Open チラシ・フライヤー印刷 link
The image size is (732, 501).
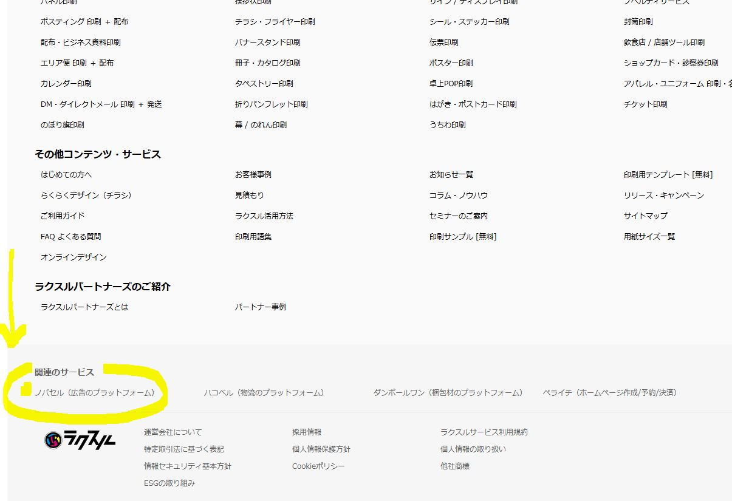point(275,22)
